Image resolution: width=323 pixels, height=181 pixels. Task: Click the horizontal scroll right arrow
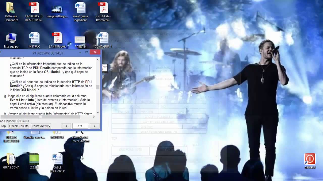94,116
